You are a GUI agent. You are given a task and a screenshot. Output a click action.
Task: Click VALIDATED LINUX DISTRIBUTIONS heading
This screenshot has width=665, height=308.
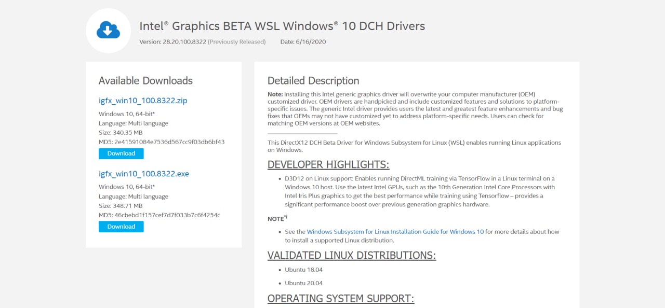point(352,256)
